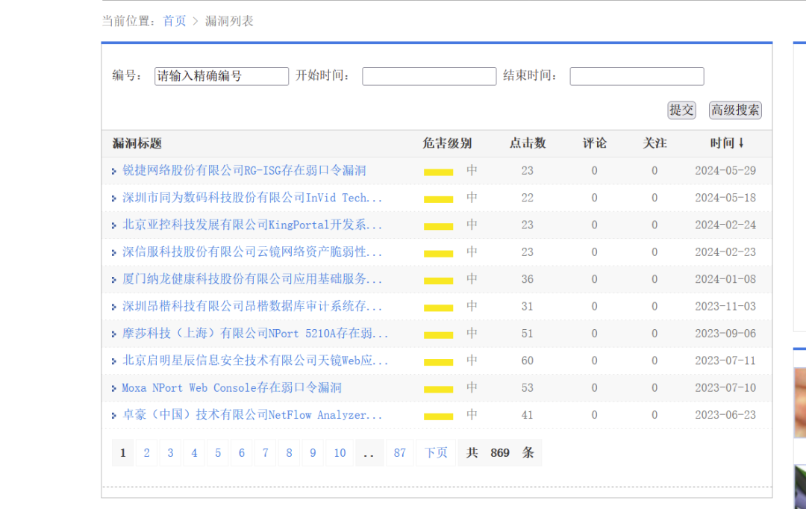This screenshot has height=509, width=806.
Task: Click the arrow bullet before 锐捷网络 row
Action: [114, 171]
